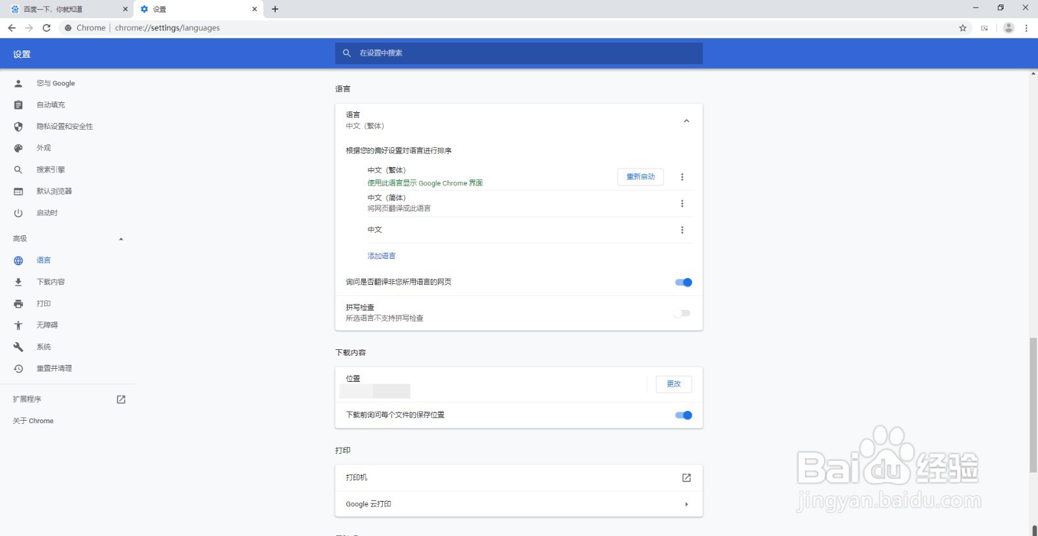1038x536 pixels.
Task: Open 重置并清理 in the sidebar
Action: click(x=54, y=368)
